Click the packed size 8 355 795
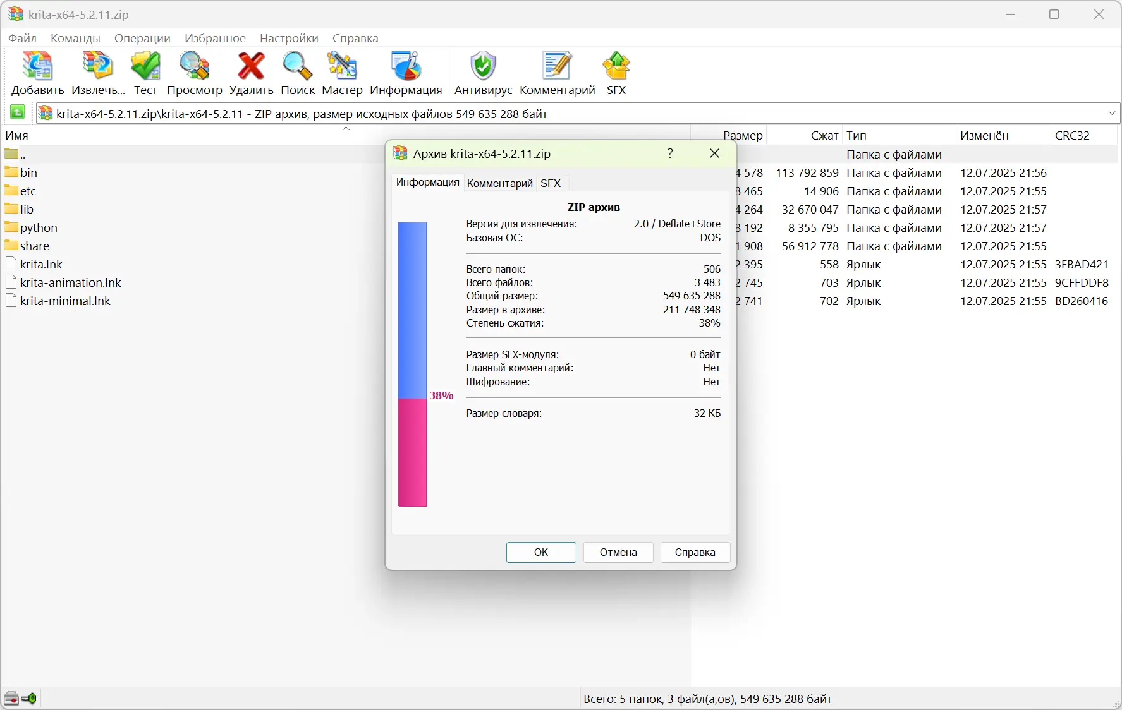Screen dimensions: 1122x710 814,227
